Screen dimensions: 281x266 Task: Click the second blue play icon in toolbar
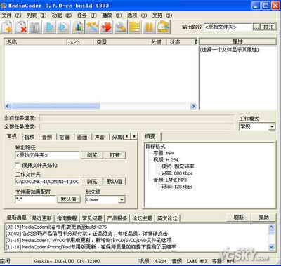click(x=63, y=27)
